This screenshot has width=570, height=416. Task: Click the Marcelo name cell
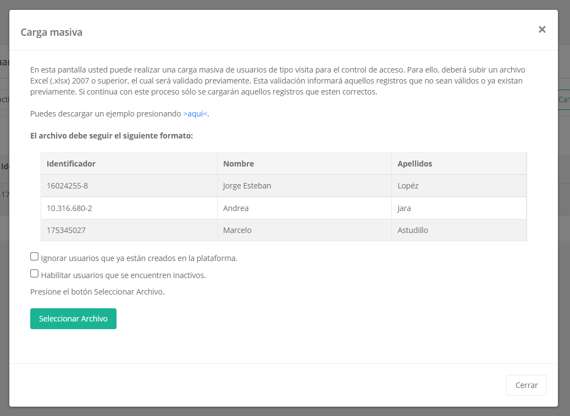point(237,230)
